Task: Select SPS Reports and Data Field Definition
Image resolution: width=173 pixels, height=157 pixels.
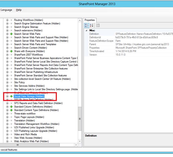Action: (x=38, y=103)
